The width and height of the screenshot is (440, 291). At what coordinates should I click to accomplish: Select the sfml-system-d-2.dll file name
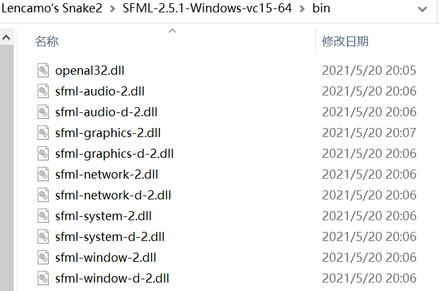[x=110, y=236]
